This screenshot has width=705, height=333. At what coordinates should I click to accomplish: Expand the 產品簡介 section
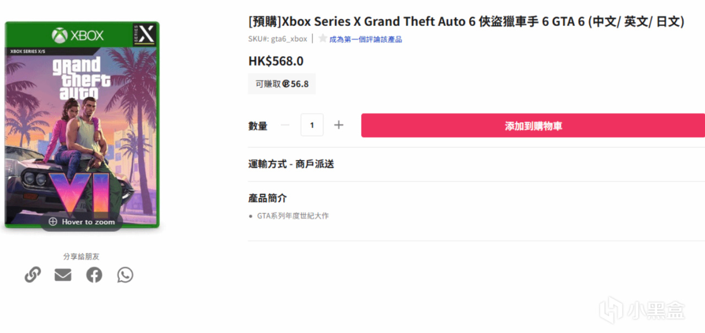(x=268, y=198)
